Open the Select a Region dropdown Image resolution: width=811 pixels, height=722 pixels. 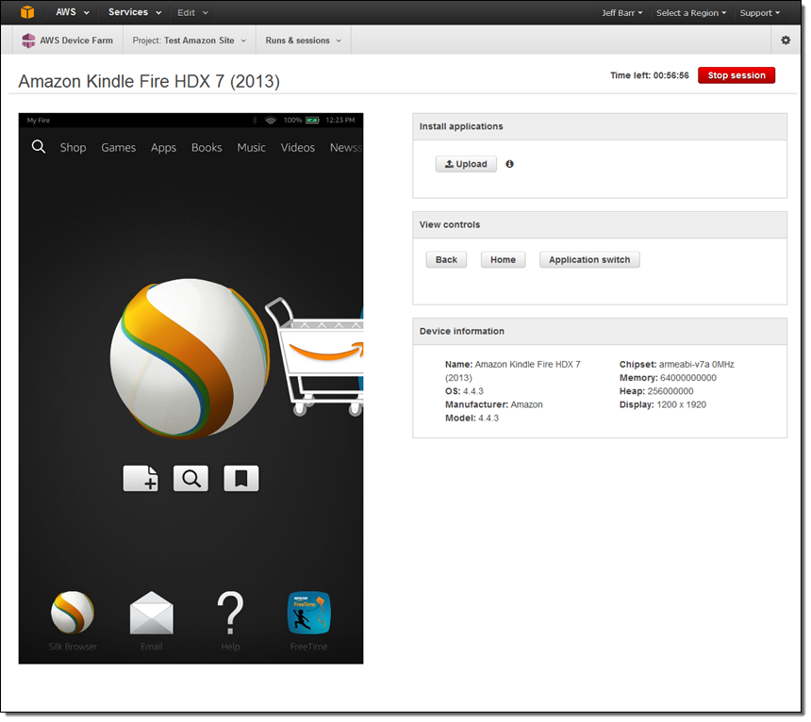[691, 13]
